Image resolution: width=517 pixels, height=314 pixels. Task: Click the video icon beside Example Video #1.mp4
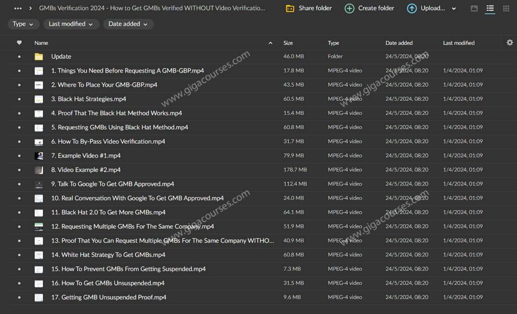click(x=39, y=156)
